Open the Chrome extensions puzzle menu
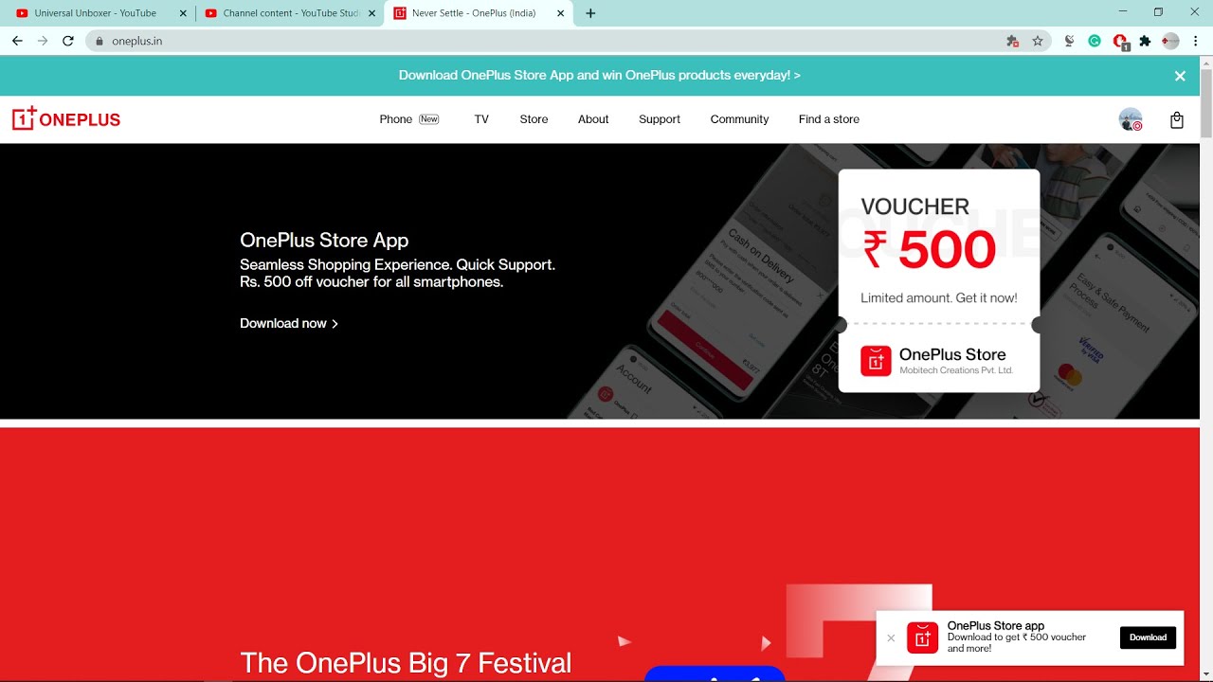 (1145, 41)
